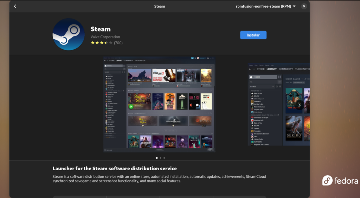Open the Steam library screenshot in the center
The height and width of the screenshot is (198, 360).
coord(159,104)
